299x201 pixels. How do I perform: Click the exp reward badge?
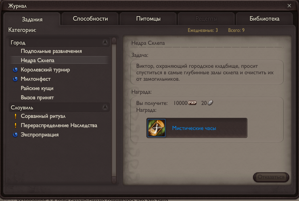click(192, 103)
